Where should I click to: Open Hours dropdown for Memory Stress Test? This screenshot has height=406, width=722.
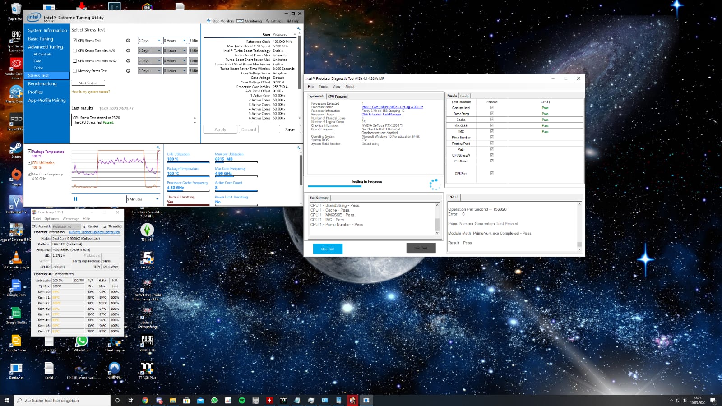[175, 71]
